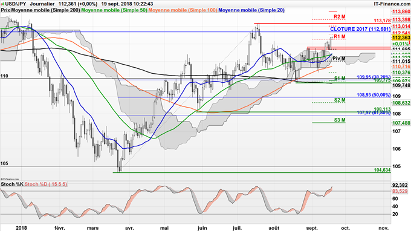Click the Piv M pivot label
This screenshot has height=231, width=411.
[x=339, y=59]
